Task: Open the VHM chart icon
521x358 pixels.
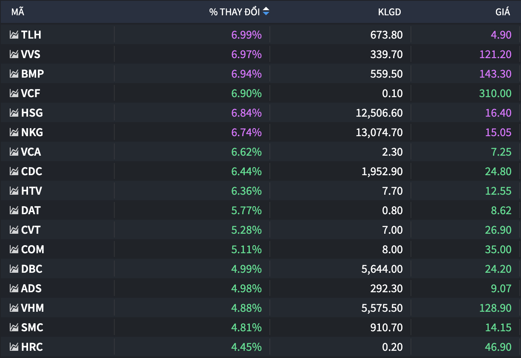Action: tap(14, 308)
